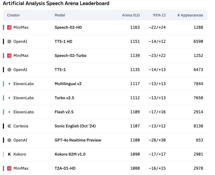Click the 1151 ELO score for TTS-1 HD

[135, 41]
